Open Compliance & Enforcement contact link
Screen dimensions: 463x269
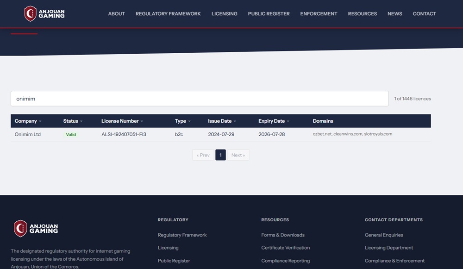coord(394,261)
